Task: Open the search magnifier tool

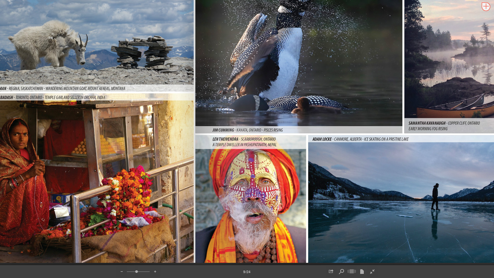Action: tap(341, 272)
